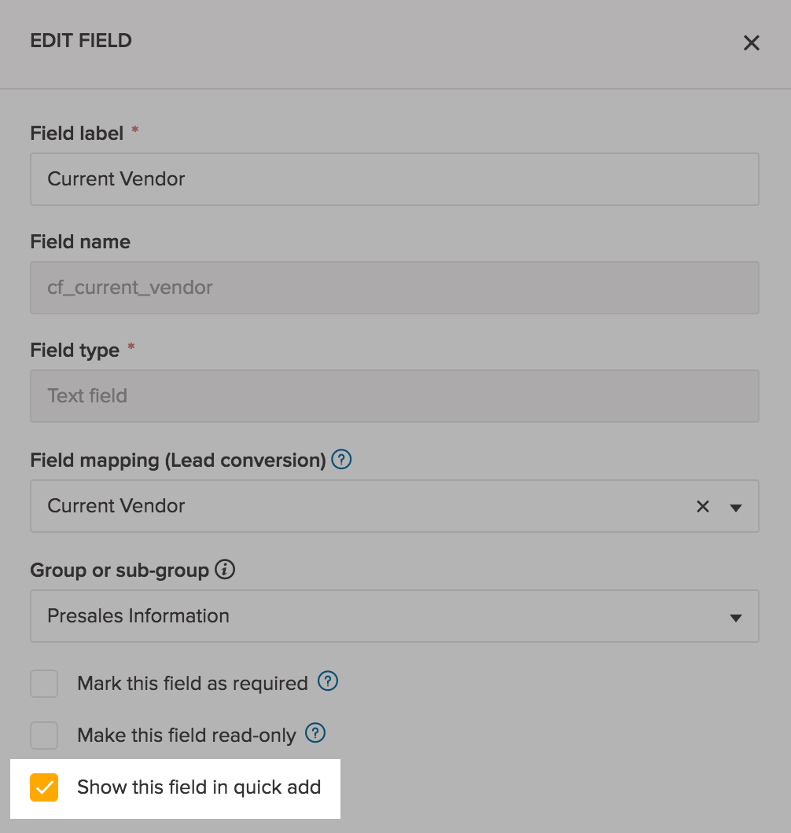Click the 'Make this field read-only' label text
The width and height of the screenshot is (791, 833).
point(186,736)
